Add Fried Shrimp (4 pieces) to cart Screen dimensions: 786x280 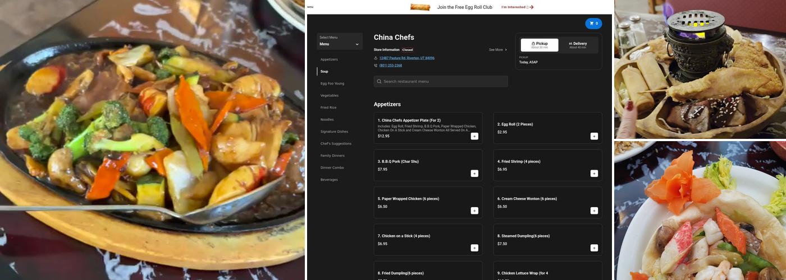coord(594,174)
